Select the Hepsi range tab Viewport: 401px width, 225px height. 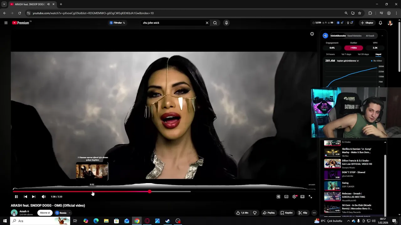point(378,54)
